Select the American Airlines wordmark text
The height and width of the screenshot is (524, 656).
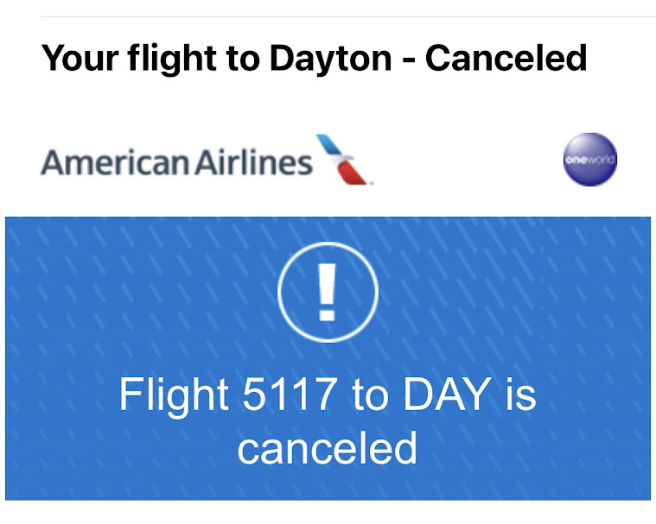point(177,161)
